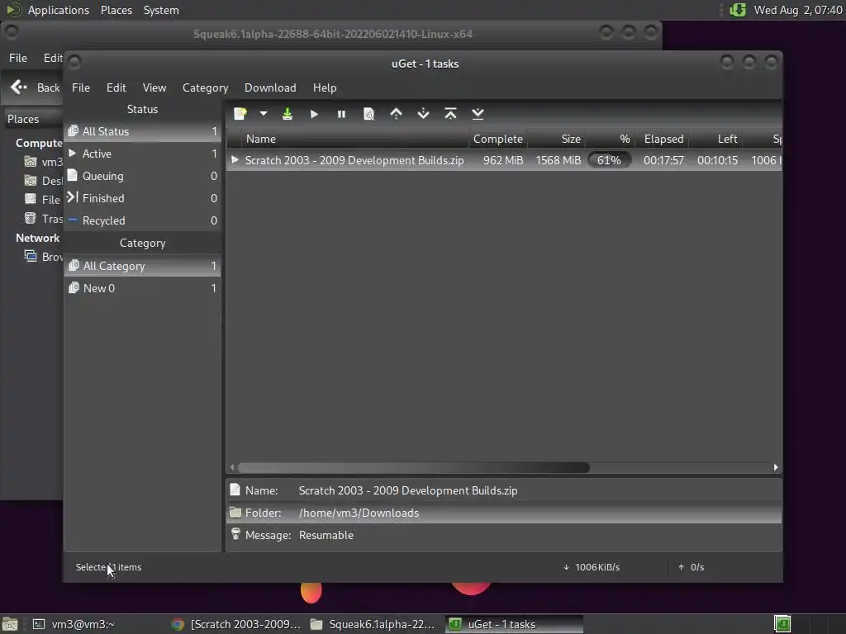Sort by Size column header
Viewport: 846px width, 634px height.
[x=557, y=139]
